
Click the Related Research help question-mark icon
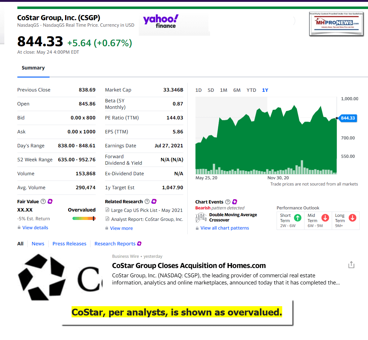coord(147,201)
